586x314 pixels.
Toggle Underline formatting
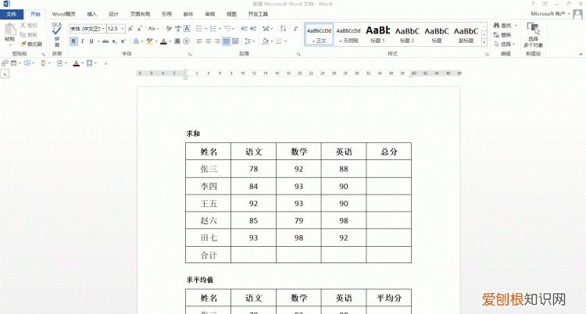[91, 41]
